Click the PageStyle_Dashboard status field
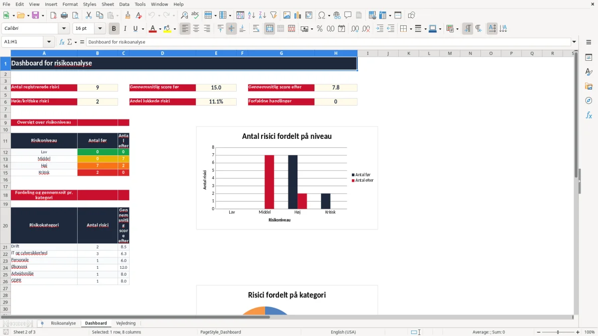 221,332
